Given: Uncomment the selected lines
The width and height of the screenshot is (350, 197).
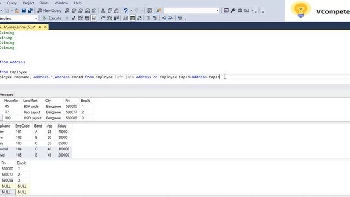Looking at the screenshot, I should [155, 18].
